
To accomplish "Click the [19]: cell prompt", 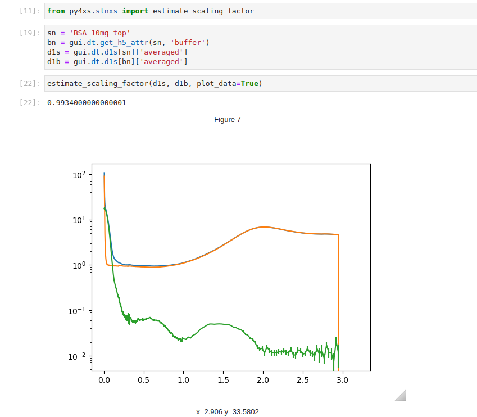I will [30, 33].
